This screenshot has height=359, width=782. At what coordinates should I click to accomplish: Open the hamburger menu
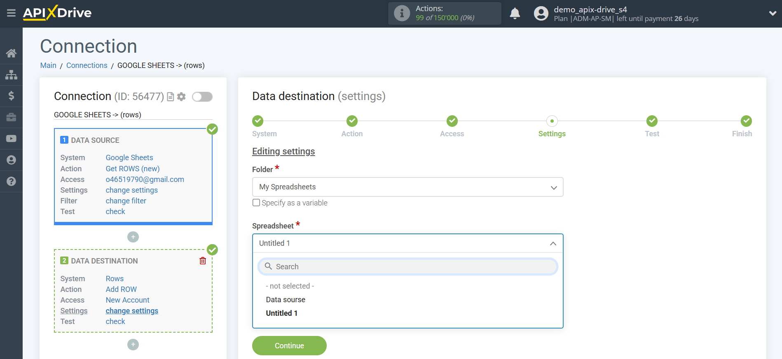(x=11, y=13)
